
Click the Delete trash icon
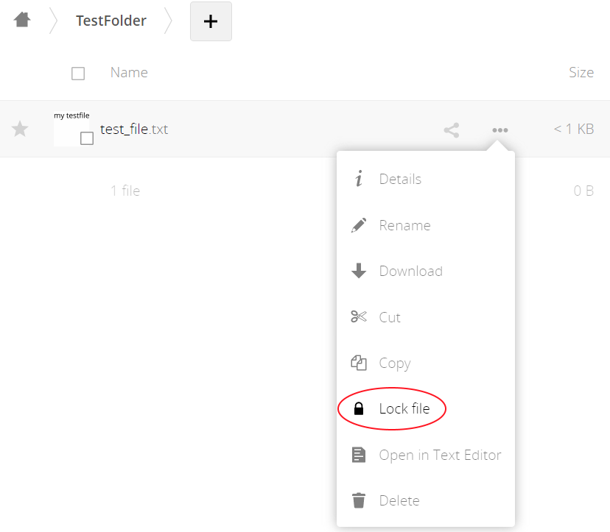click(x=359, y=500)
